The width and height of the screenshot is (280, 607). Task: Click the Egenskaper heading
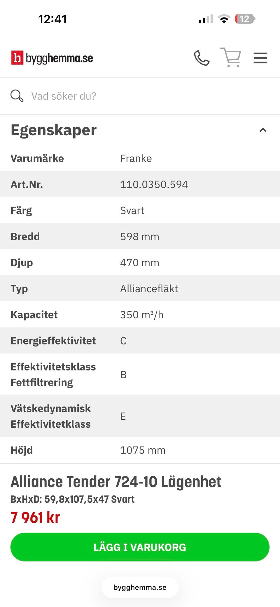[54, 130]
